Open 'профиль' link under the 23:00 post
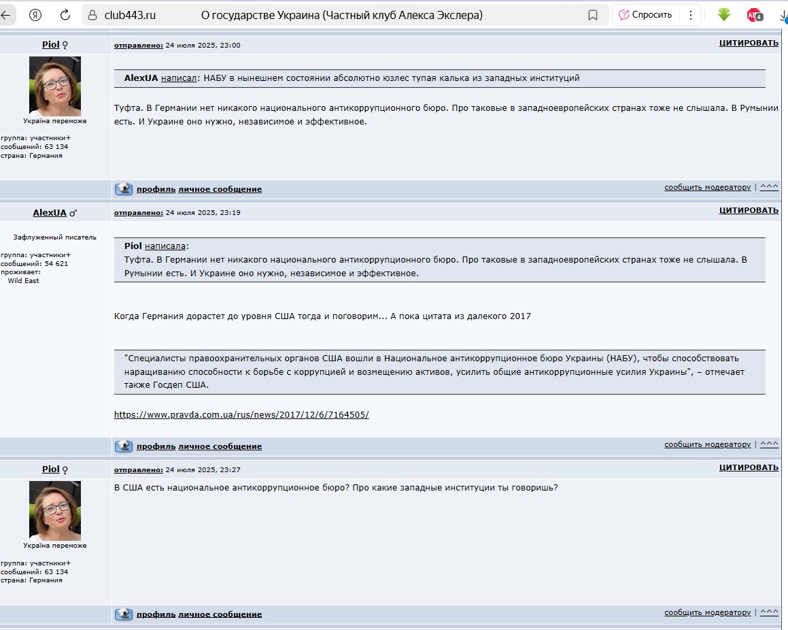Screen dimensions: 788x630 coord(156,189)
